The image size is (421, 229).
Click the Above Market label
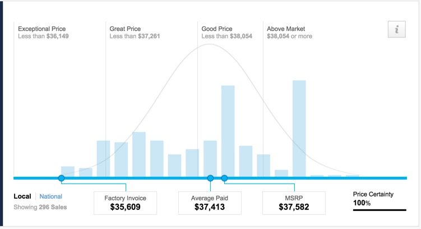coord(286,29)
